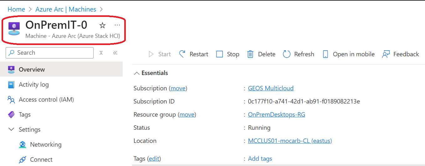Click the Connect plug icon

pos(23,160)
